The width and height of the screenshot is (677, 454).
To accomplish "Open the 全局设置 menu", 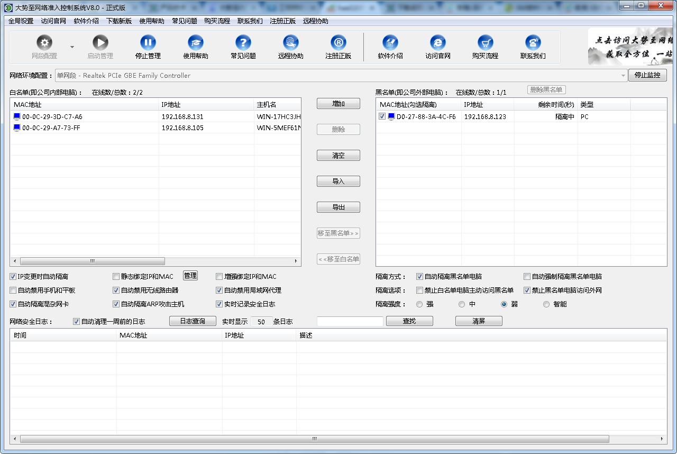I will click(x=21, y=21).
